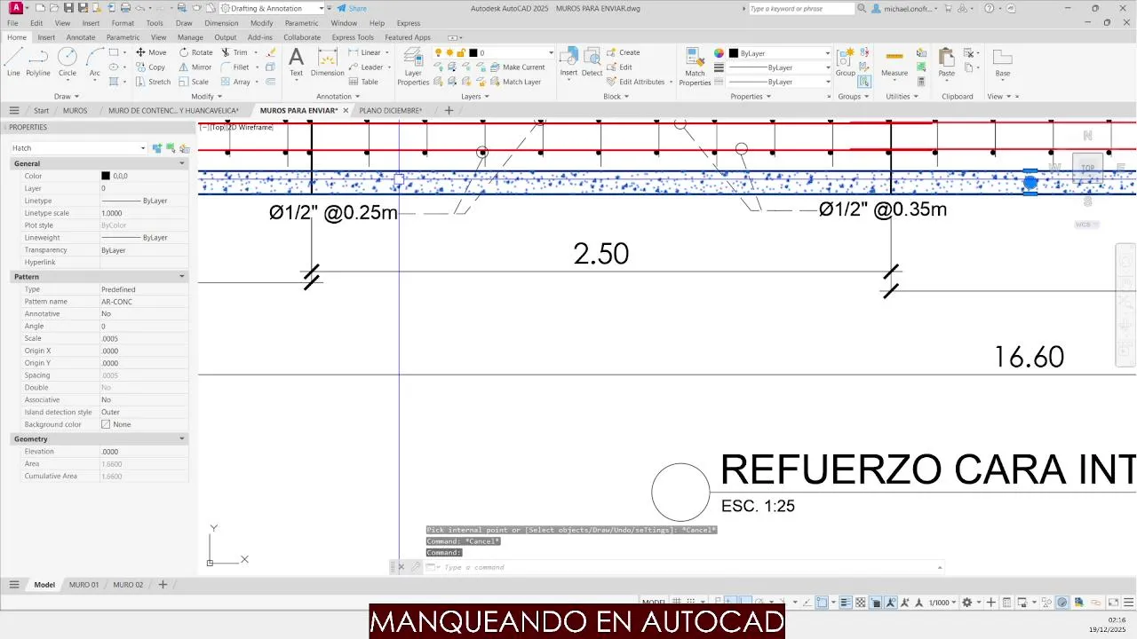The width and height of the screenshot is (1137, 639).
Task: Open the Annotate ribbon tab
Action: click(81, 37)
